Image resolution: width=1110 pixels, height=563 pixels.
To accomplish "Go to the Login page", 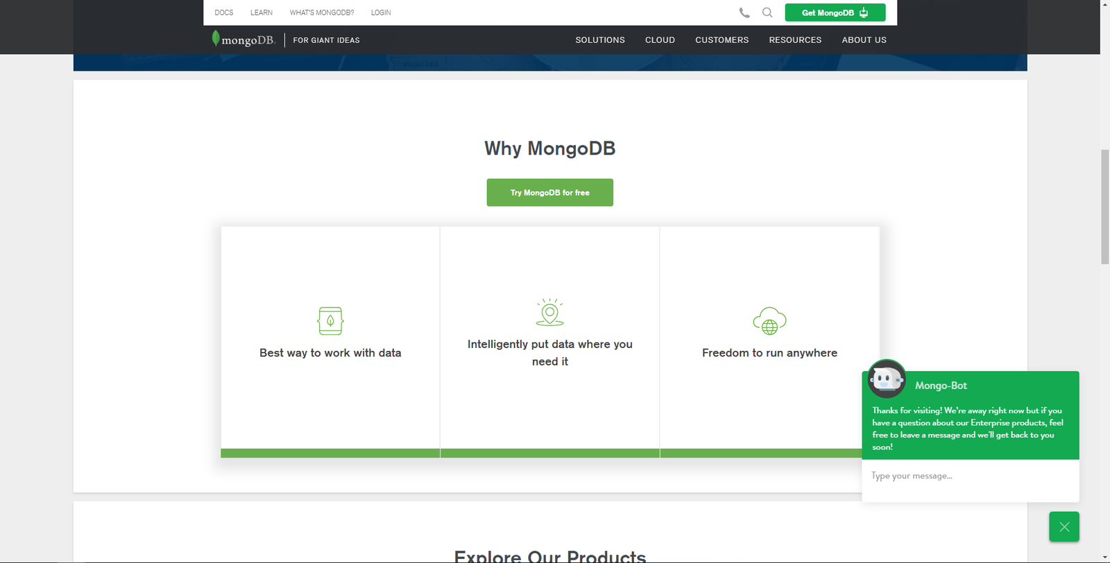I will point(381,12).
